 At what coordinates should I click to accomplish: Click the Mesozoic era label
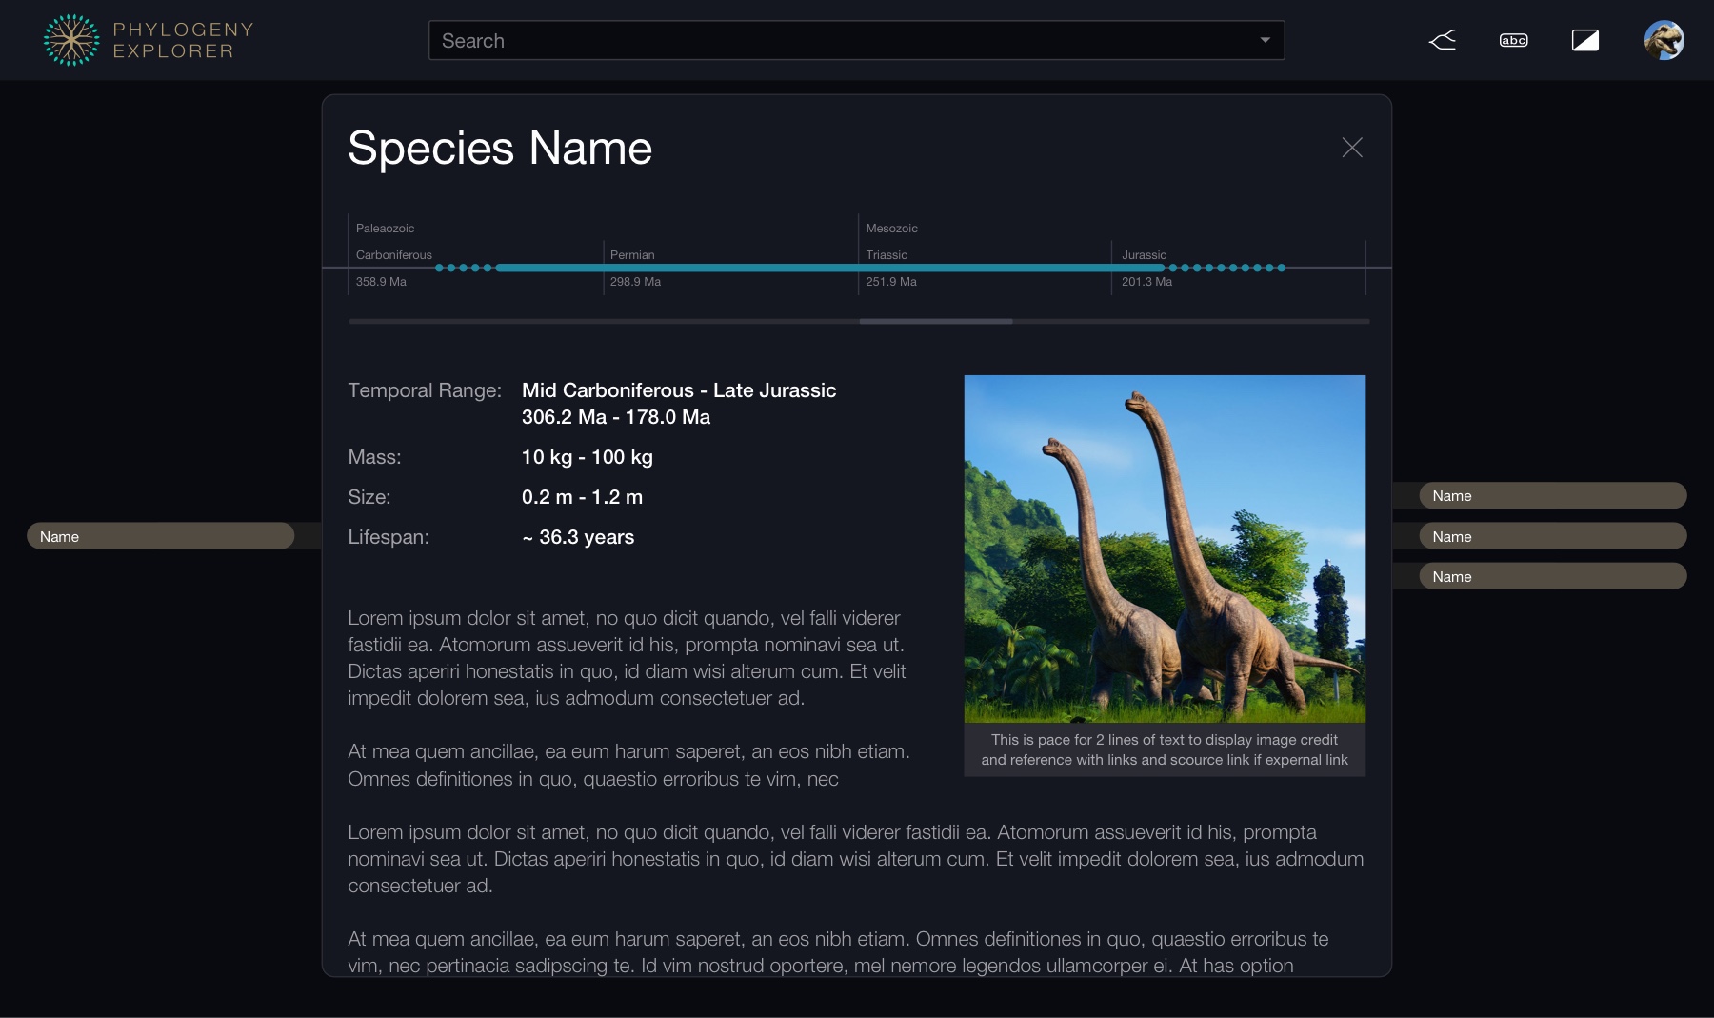click(x=891, y=229)
